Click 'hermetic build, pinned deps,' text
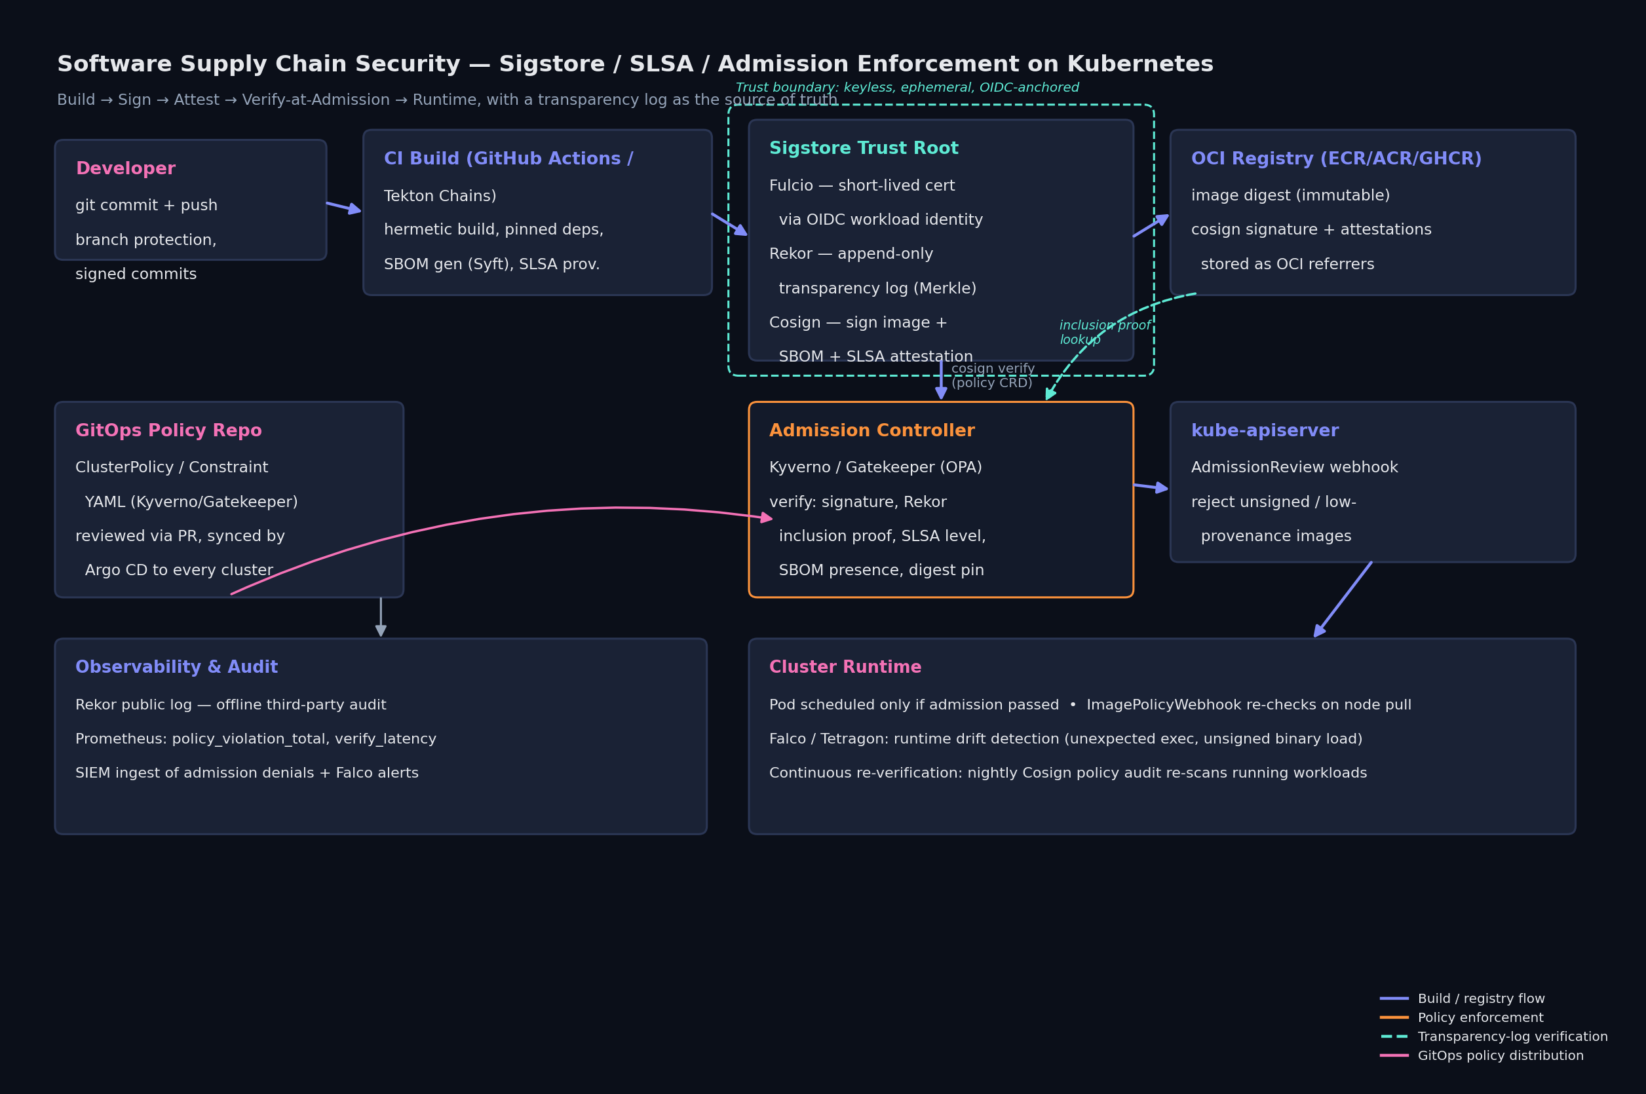 [x=493, y=229]
